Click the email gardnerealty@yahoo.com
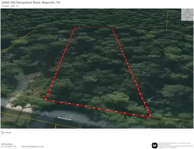The width and height of the screenshot is (194, 149). point(33,147)
